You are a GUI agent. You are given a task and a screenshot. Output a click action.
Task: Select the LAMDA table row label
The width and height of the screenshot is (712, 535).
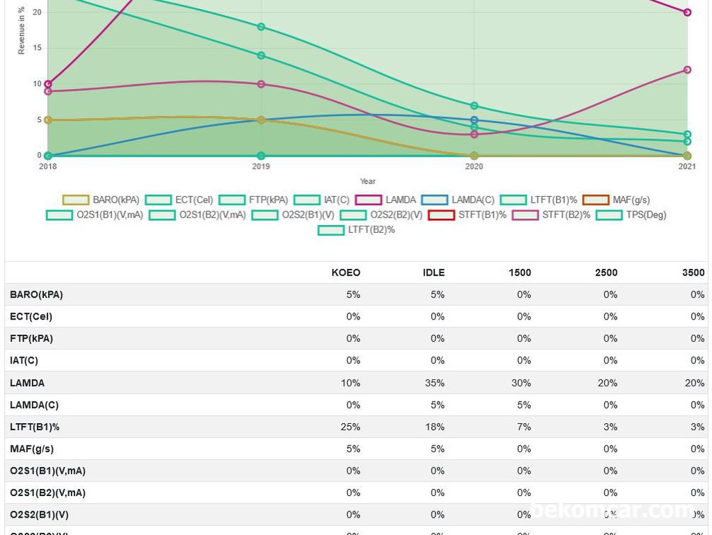pos(27,383)
